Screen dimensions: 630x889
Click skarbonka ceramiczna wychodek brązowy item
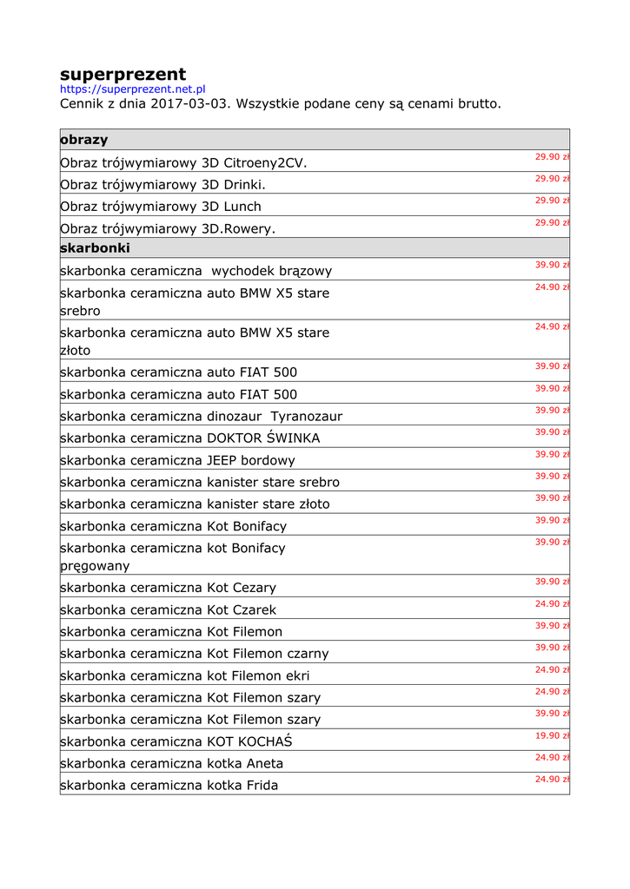(x=196, y=271)
